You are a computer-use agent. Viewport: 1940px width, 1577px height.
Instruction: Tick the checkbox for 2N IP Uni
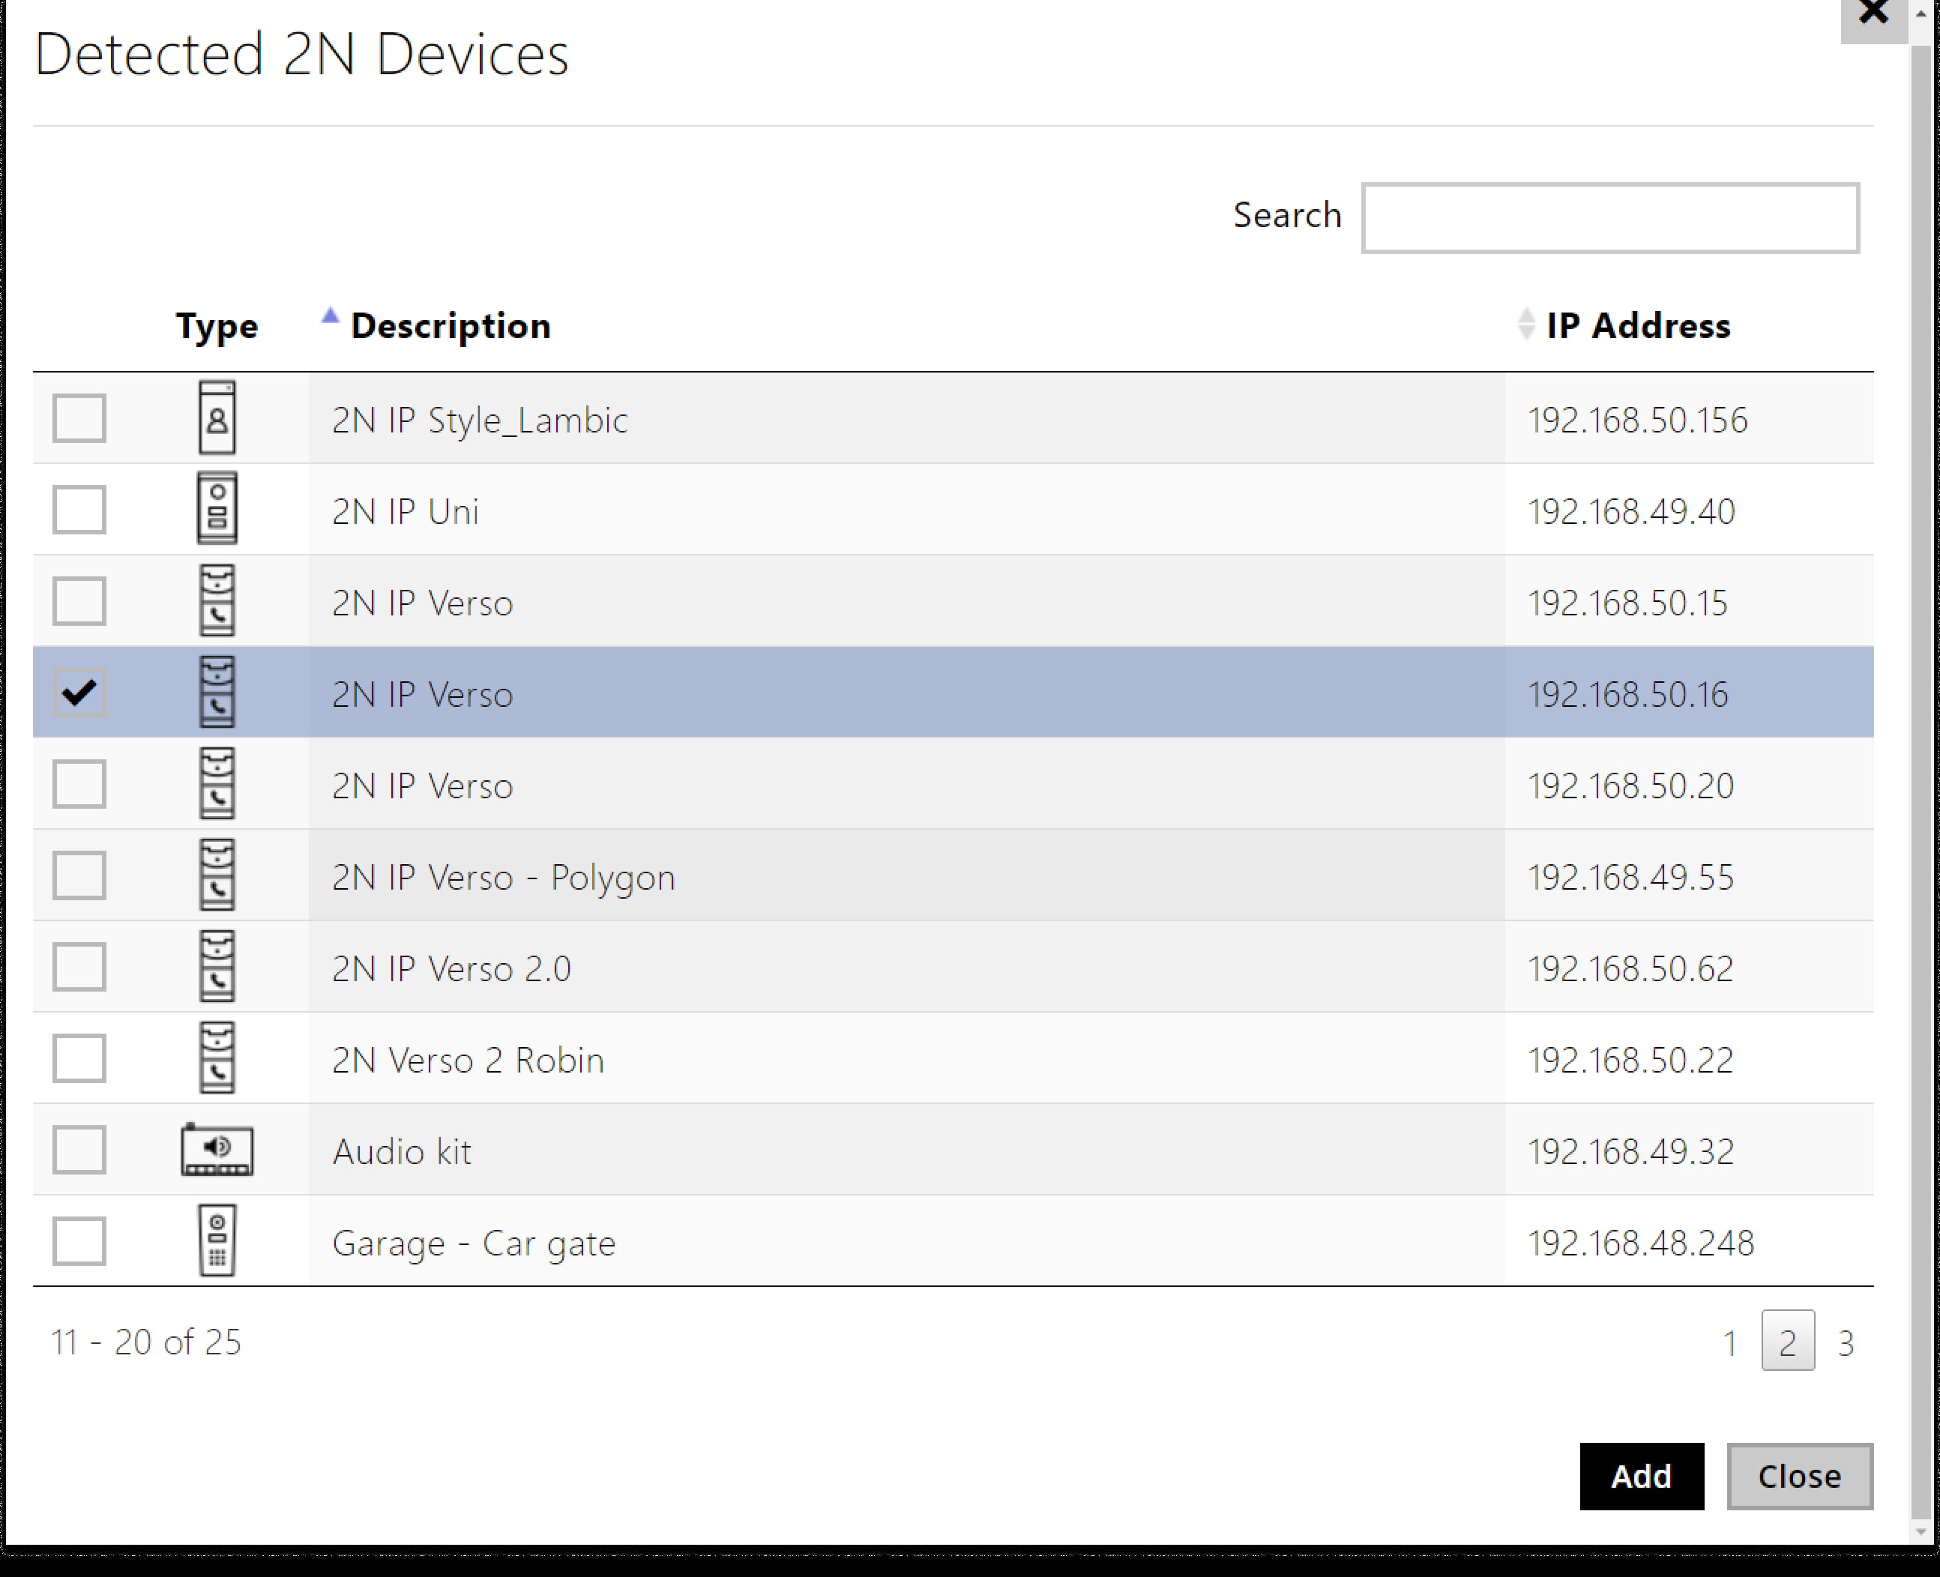pyautogui.click(x=79, y=509)
